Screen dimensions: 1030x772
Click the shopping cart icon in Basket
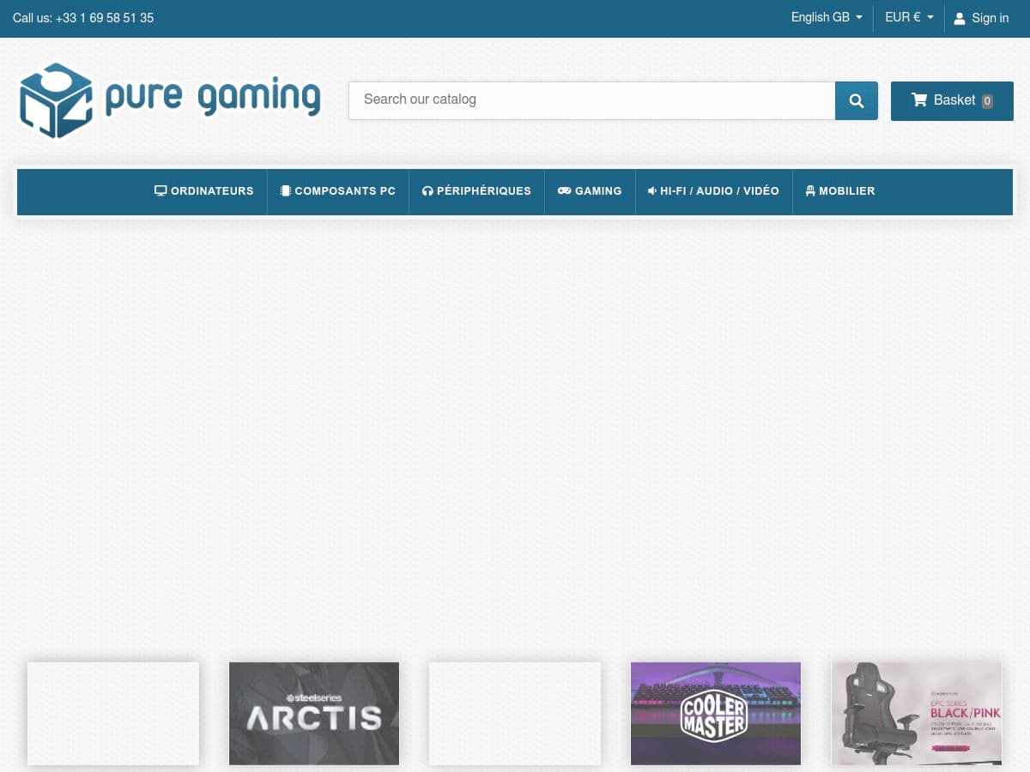point(919,100)
